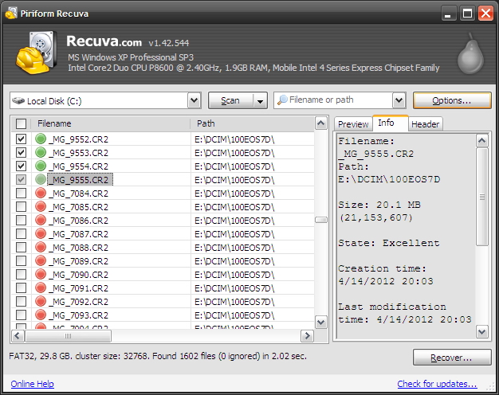Sort the list by the Path column header
This screenshot has width=499, height=395.
click(x=251, y=123)
